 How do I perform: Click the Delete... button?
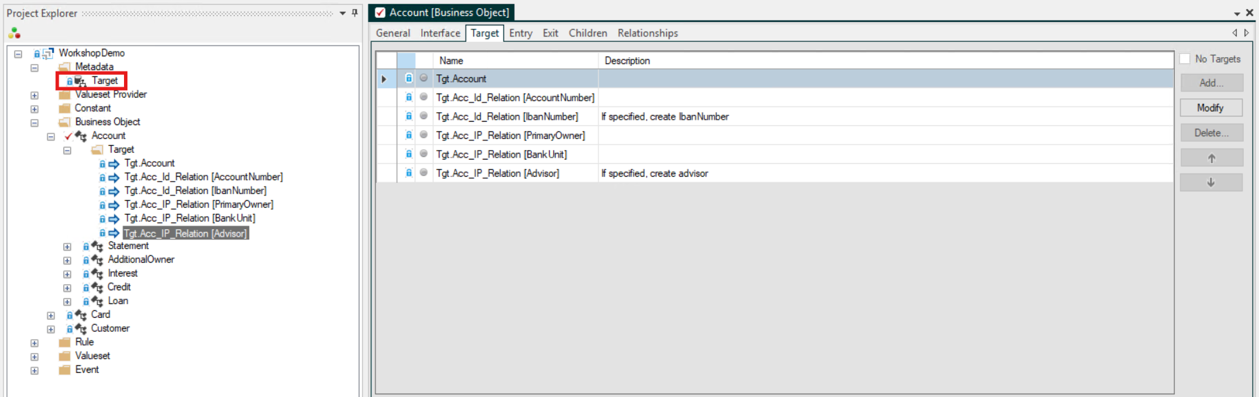1211,133
